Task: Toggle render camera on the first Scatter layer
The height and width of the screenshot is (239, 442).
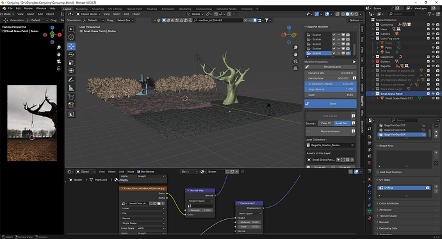Action: tap(348, 35)
